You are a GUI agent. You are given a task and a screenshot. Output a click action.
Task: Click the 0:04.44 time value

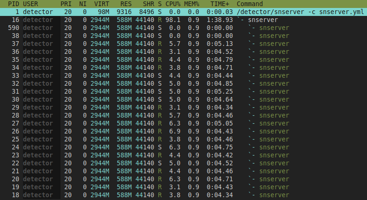click(x=219, y=75)
